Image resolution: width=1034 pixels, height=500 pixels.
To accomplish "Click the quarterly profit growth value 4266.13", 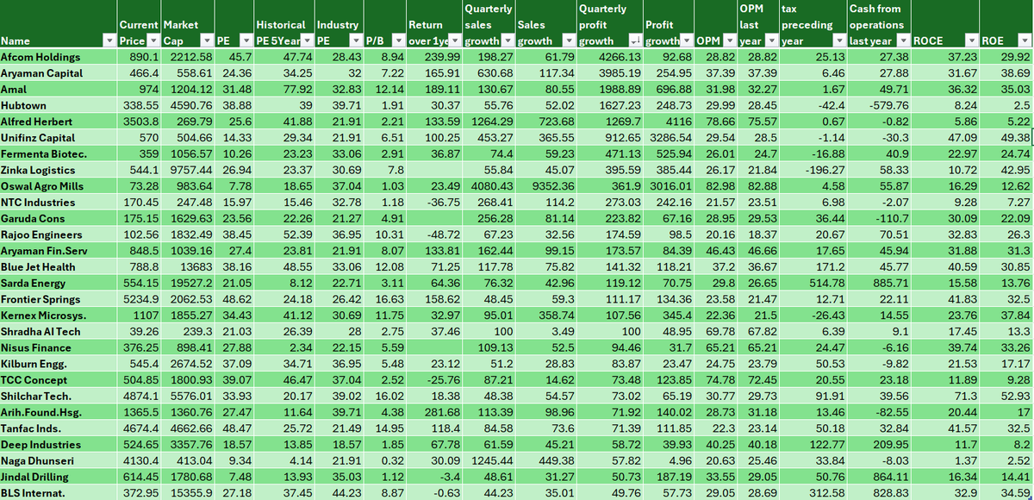I will [620, 57].
